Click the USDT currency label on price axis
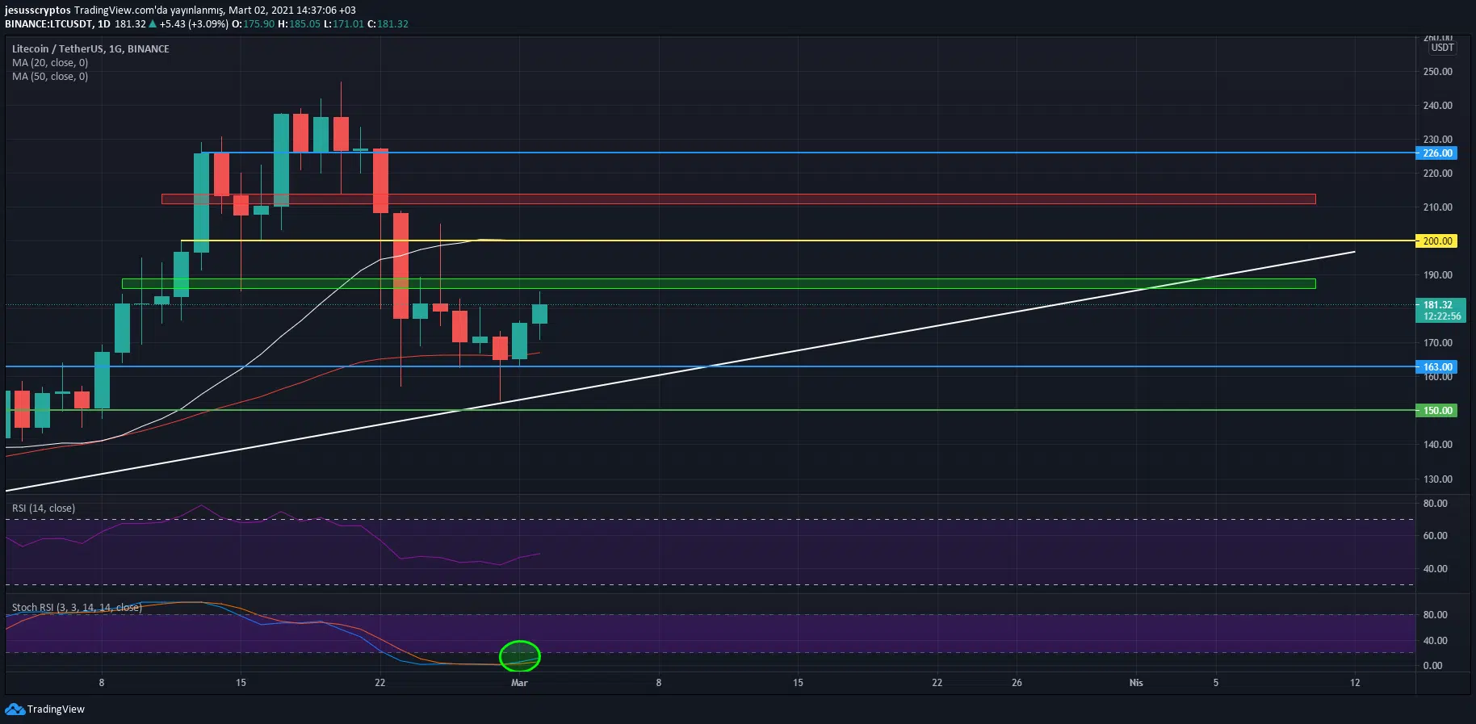 click(1443, 48)
